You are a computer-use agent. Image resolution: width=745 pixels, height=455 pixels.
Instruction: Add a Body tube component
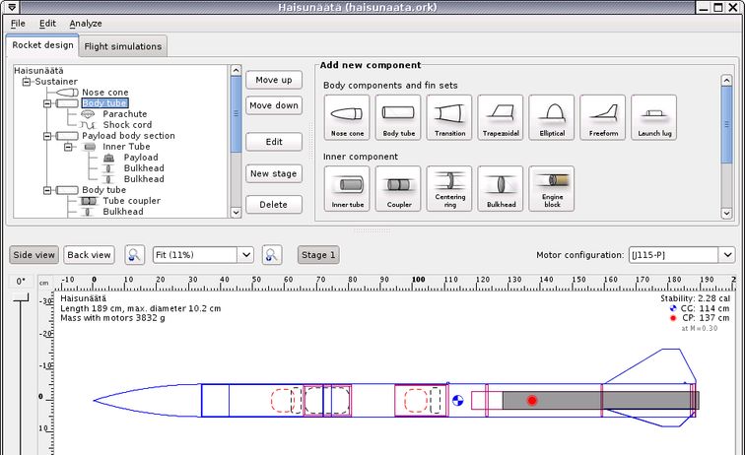pos(398,117)
